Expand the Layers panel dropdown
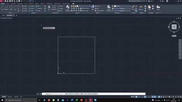Screen dimensions: 182x102 point(78,13)
